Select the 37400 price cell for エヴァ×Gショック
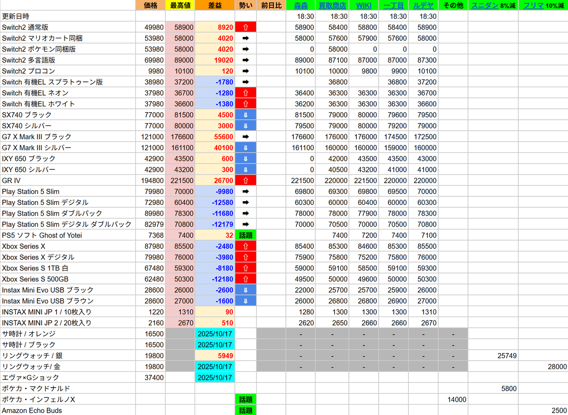This screenshot has width=568, height=415. tap(151, 378)
